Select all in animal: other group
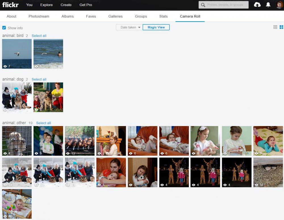 pos(43,123)
